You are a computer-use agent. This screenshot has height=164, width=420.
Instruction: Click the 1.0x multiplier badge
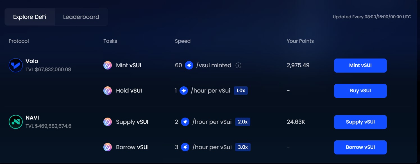[241, 91]
